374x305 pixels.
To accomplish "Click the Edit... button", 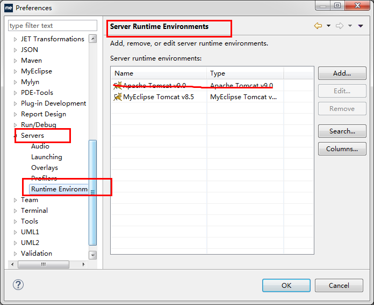I will coord(342,91).
